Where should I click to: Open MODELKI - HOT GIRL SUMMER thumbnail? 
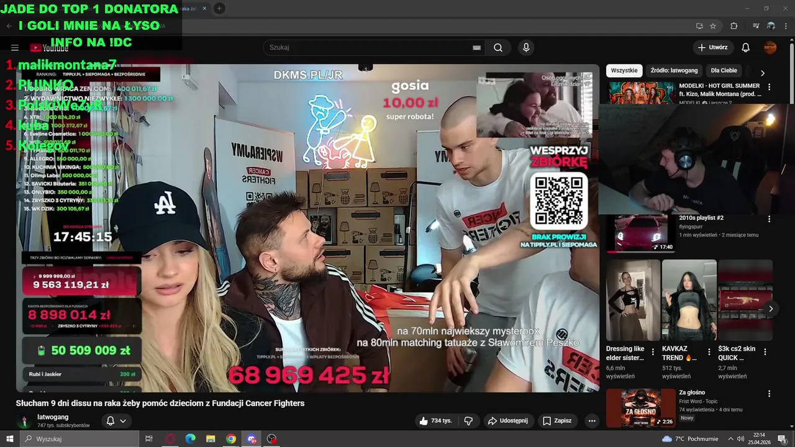[x=641, y=93]
